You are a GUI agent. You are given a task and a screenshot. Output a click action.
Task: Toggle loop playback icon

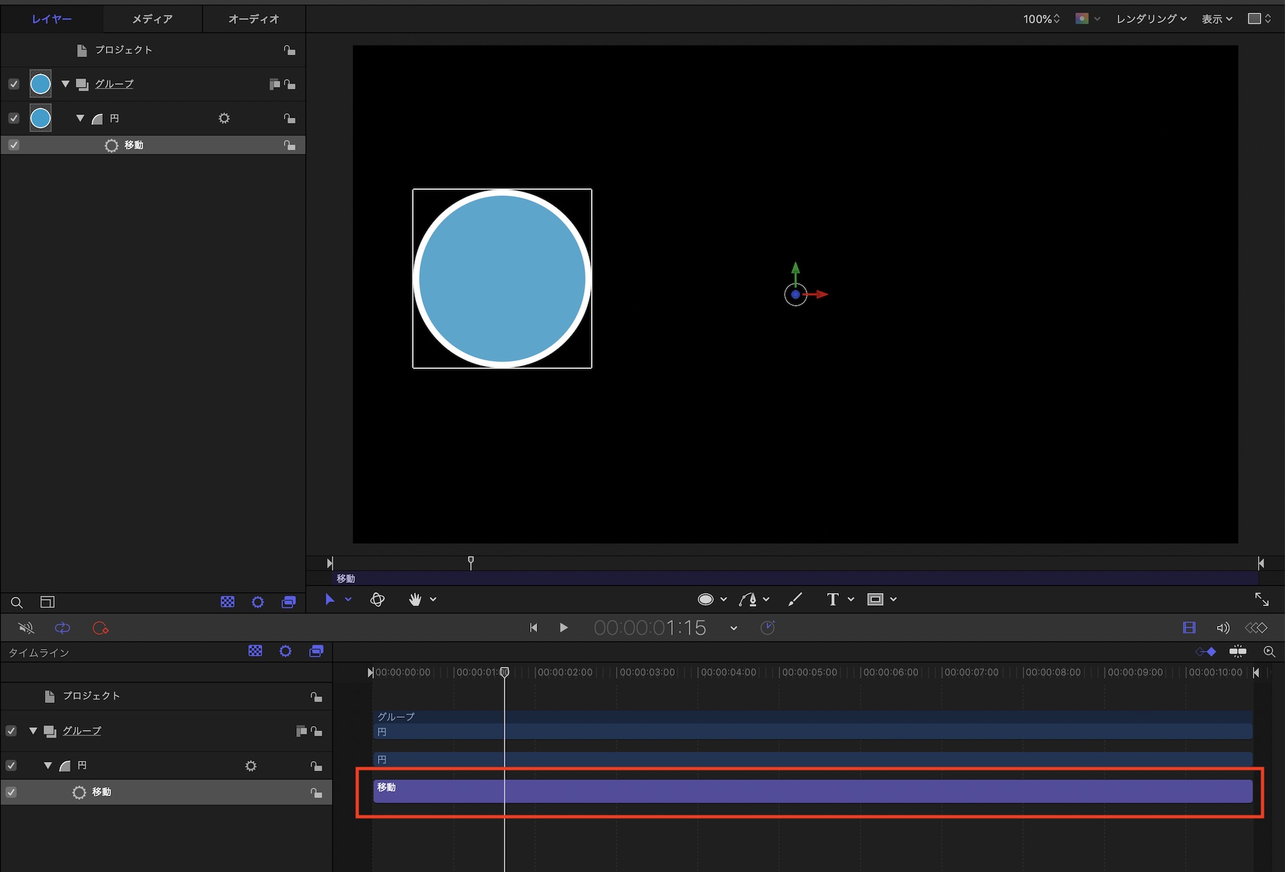[x=62, y=628]
